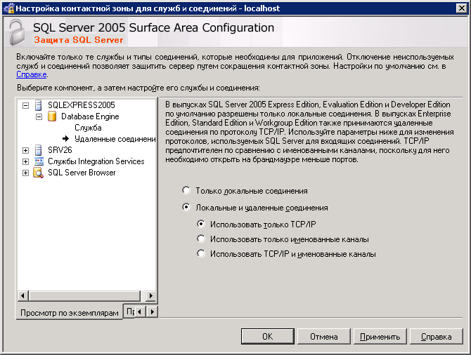
Task: Click the Справка button
Action: [x=436, y=337]
